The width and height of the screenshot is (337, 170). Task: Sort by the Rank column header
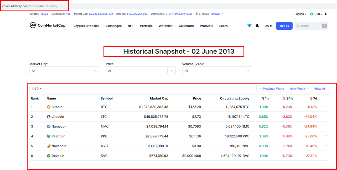click(35, 98)
